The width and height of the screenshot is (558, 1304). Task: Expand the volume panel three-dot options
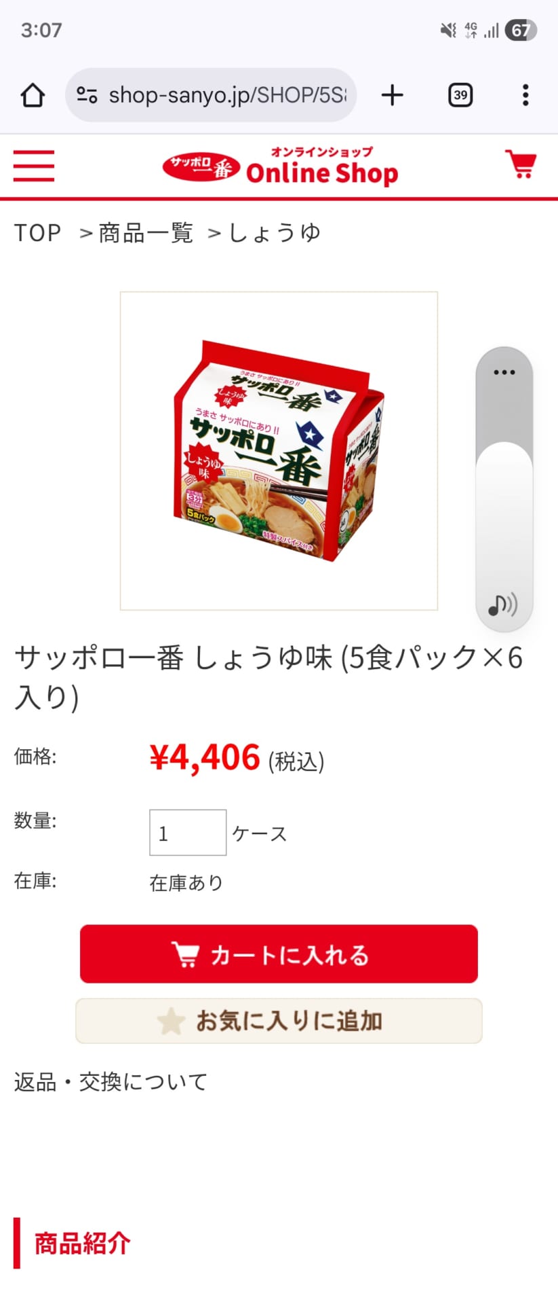click(x=504, y=372)
